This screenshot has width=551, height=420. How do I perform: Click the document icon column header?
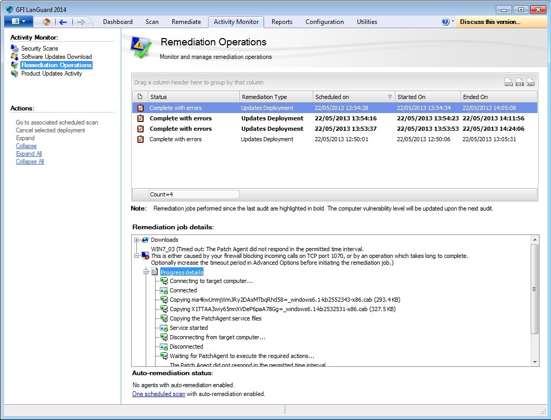pos(140,97)
